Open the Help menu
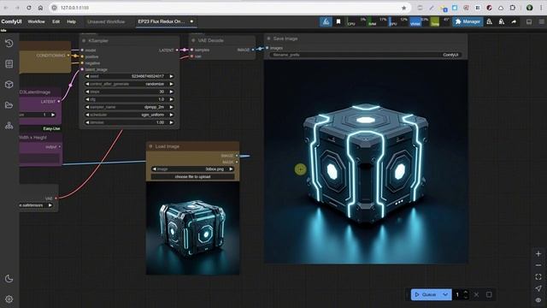 pos(71,21)
